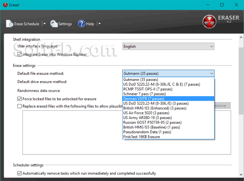Click the blue Help question mark icon

82,24
